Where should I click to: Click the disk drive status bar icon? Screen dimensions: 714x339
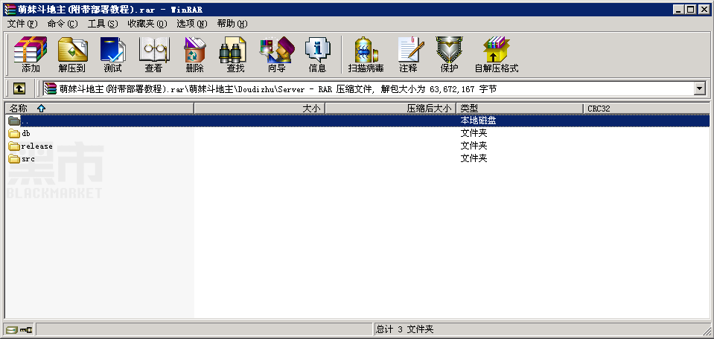coord(11,329)
